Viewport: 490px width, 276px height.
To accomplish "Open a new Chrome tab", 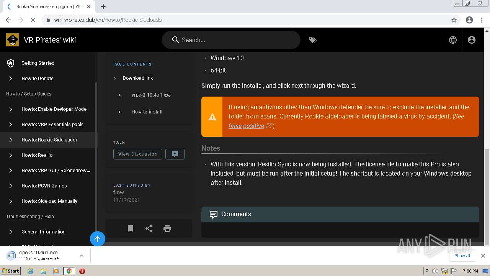I will 103,7.
